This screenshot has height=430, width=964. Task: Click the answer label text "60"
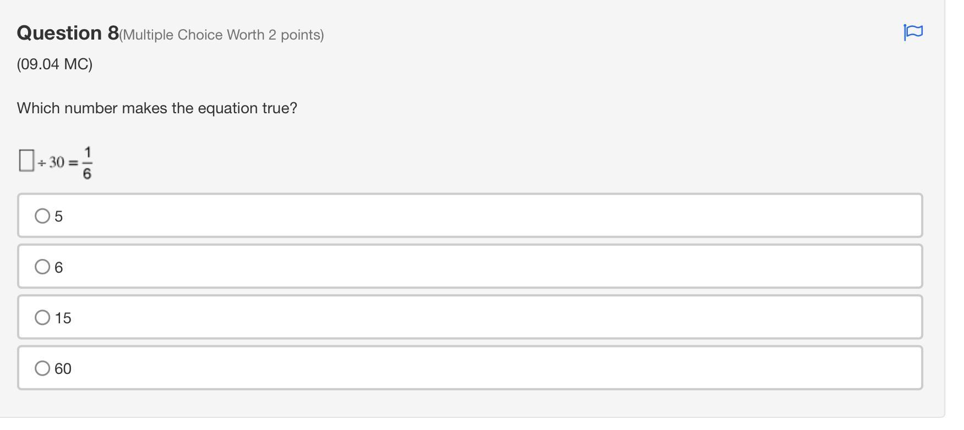tap(63, 369)
